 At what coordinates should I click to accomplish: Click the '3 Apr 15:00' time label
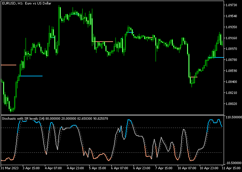tap(31, 168)
